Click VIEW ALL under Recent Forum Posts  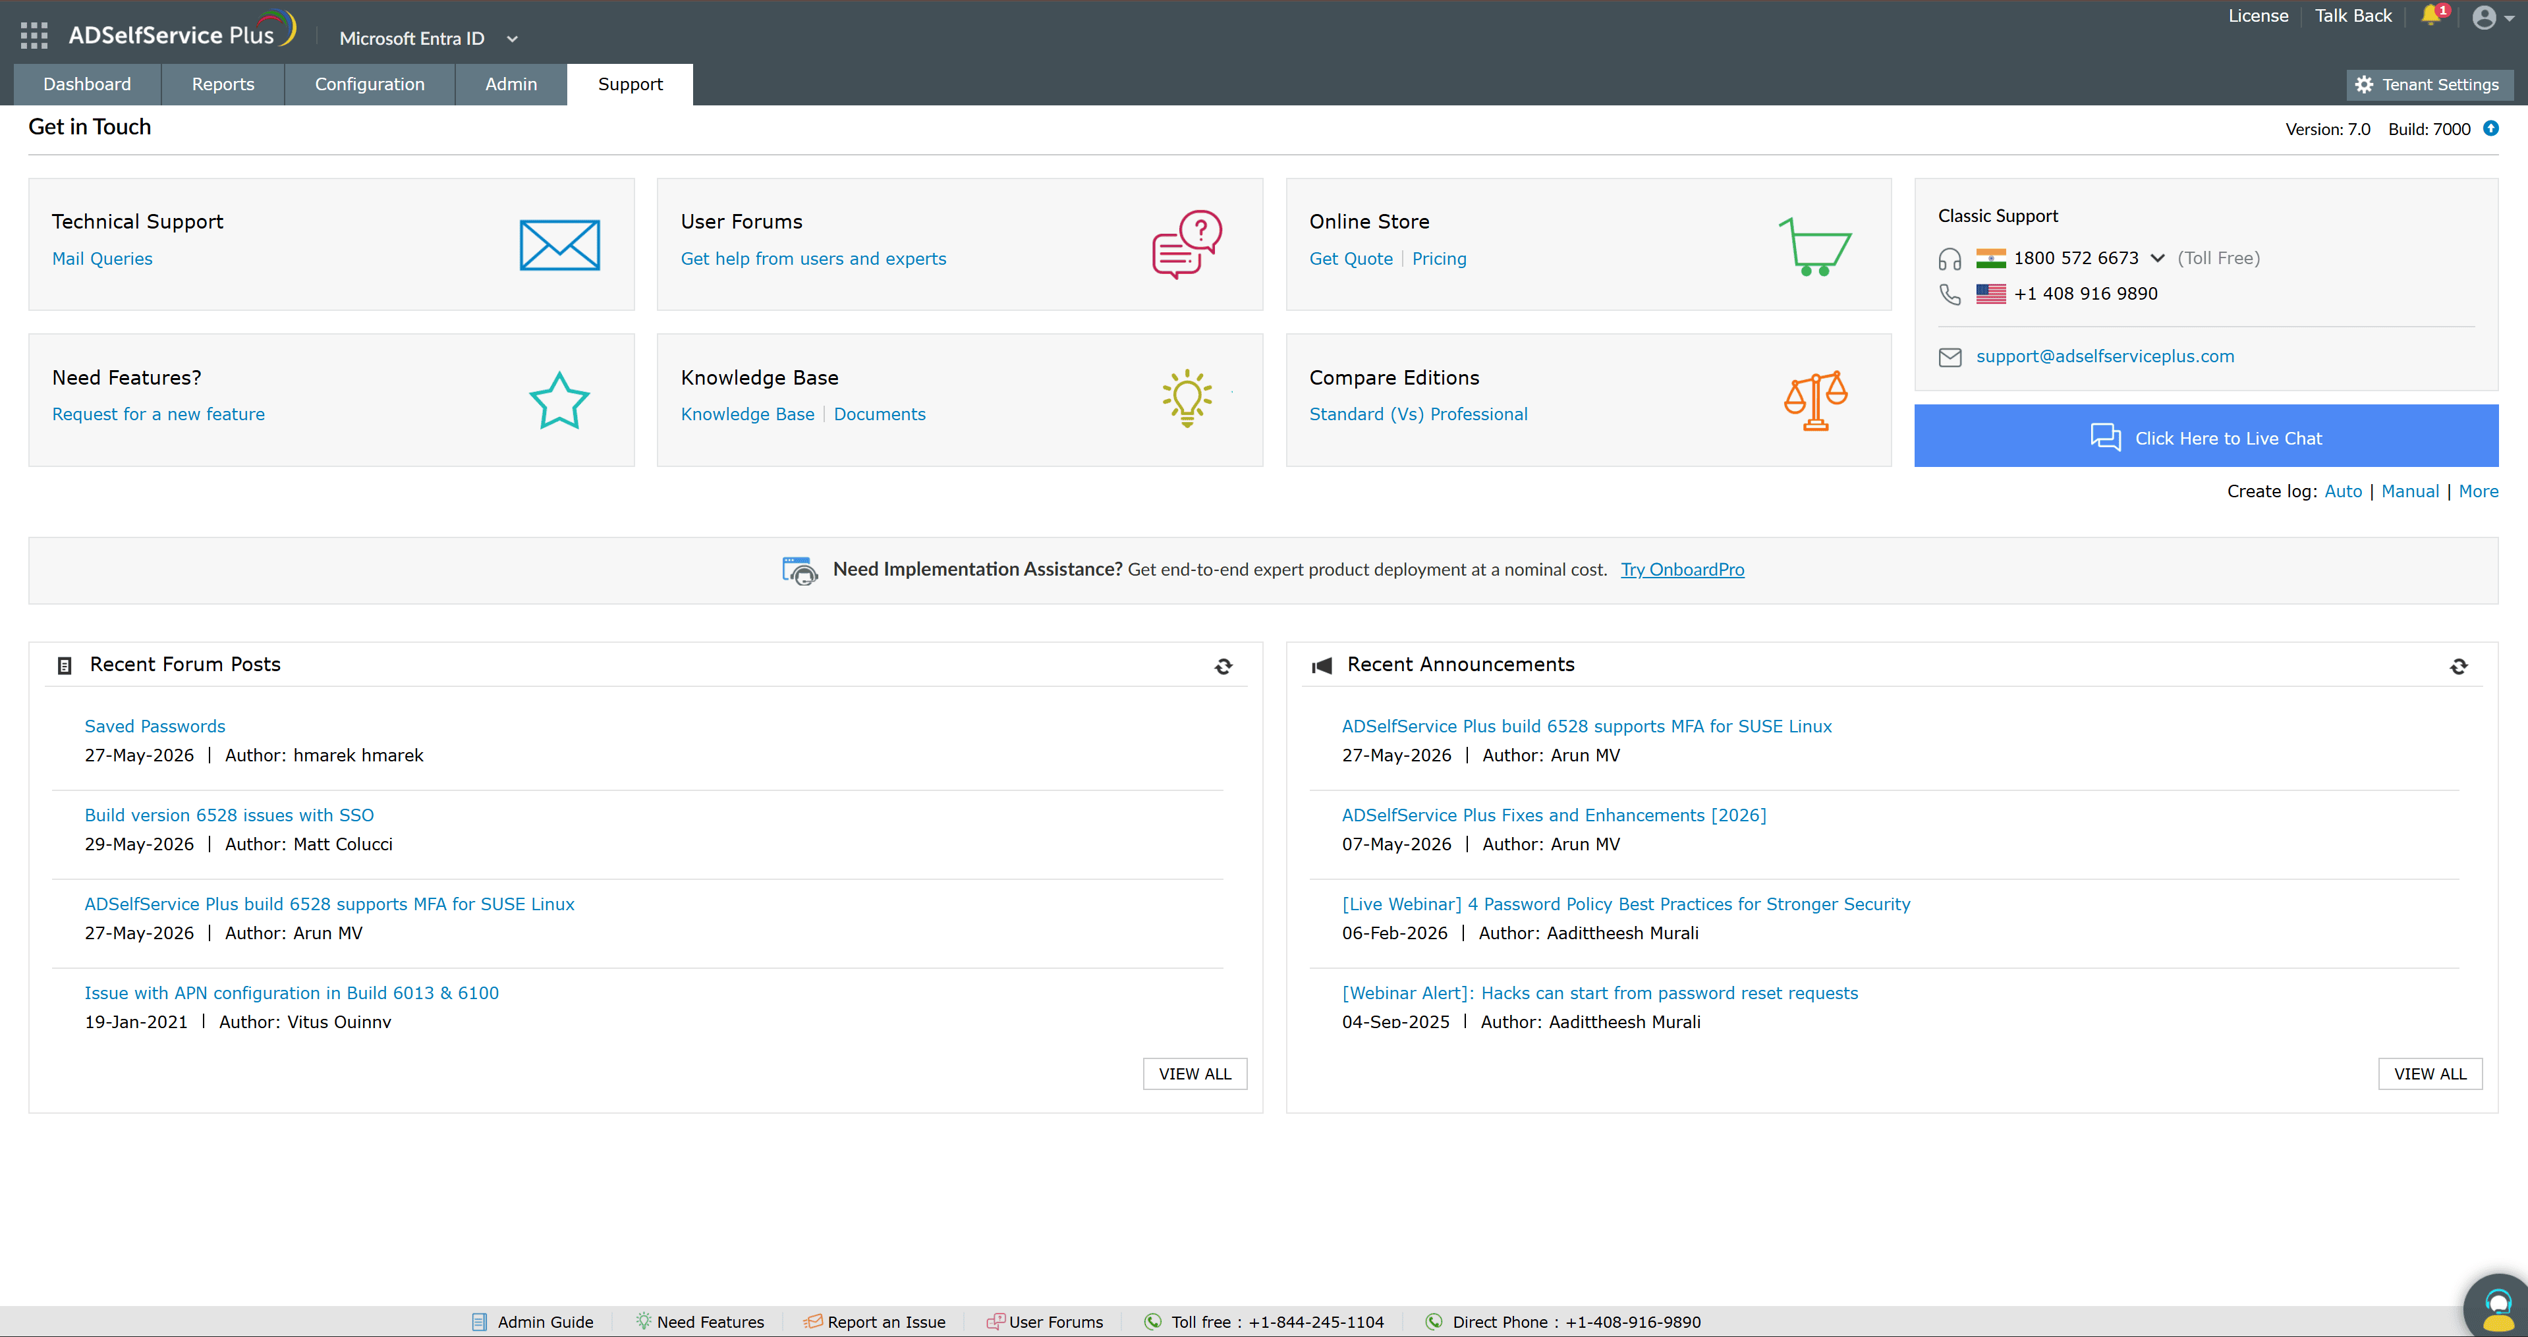(1194, 1074)
